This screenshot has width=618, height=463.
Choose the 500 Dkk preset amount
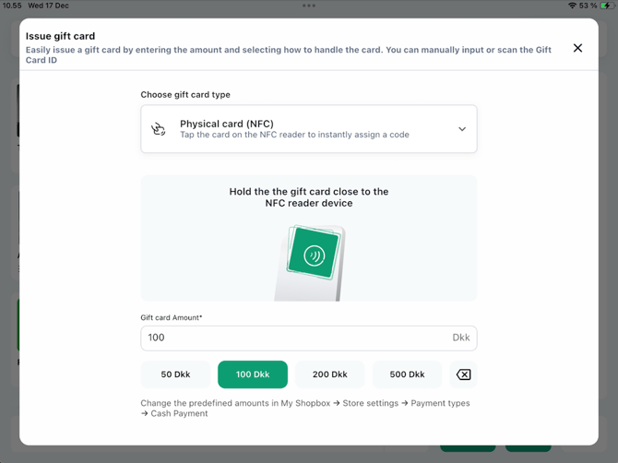pyautogui.click(x=407, y=374)
